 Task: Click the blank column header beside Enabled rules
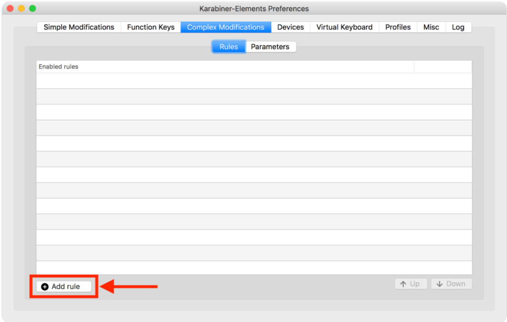(443, 66)
